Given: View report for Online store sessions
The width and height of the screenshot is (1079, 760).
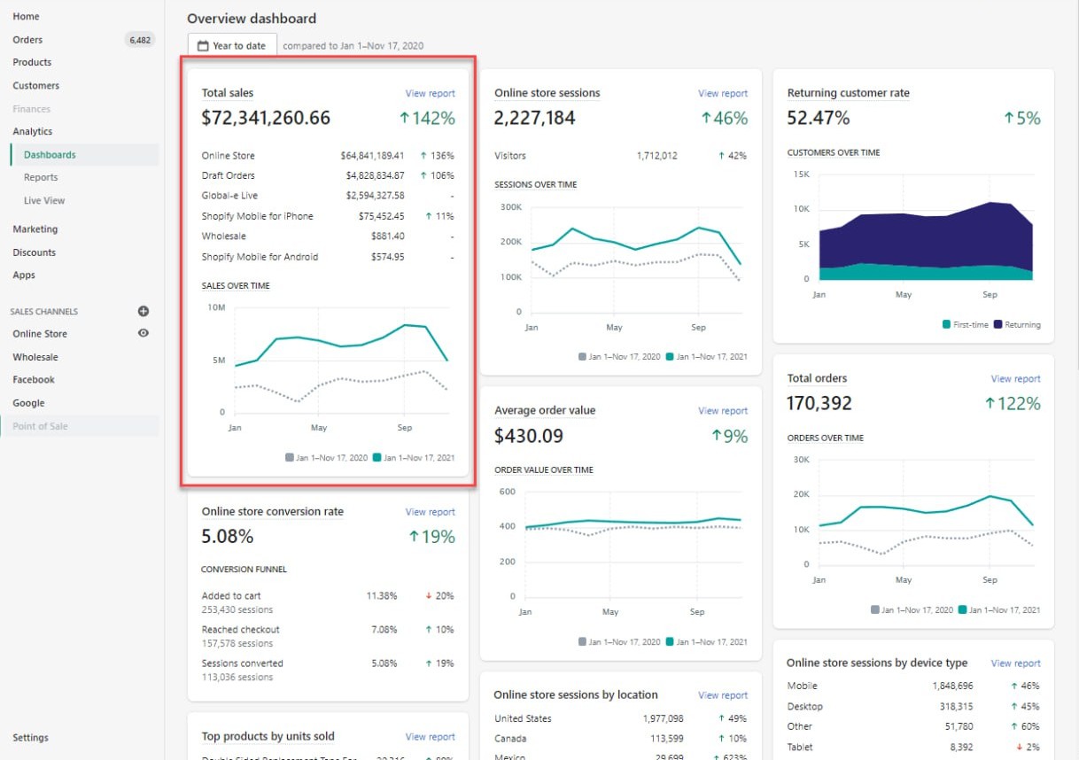Looking at the screenshot, I should tap(723, 93).
